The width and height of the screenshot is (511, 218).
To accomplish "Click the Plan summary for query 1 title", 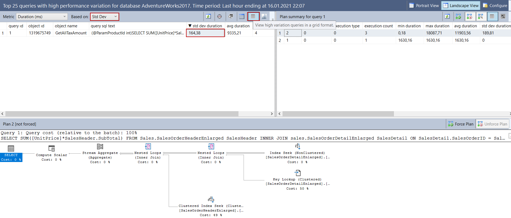I will (x=302, y=17).
